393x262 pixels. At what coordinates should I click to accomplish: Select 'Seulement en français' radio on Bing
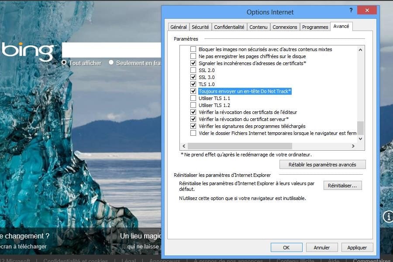[111, 62]
